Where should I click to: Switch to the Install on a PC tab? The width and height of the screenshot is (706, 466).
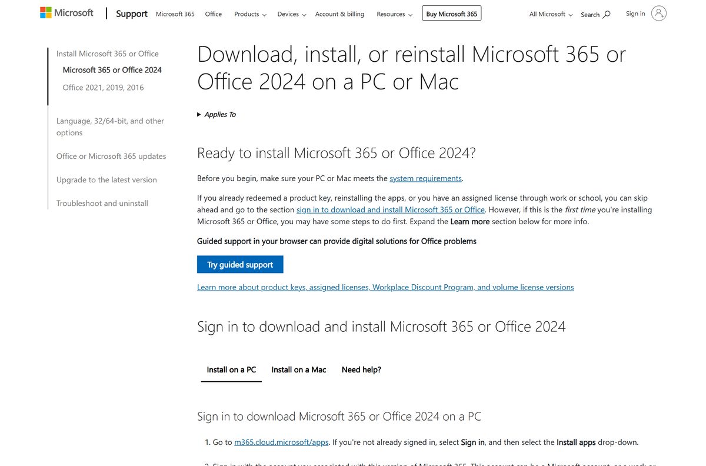231,370
